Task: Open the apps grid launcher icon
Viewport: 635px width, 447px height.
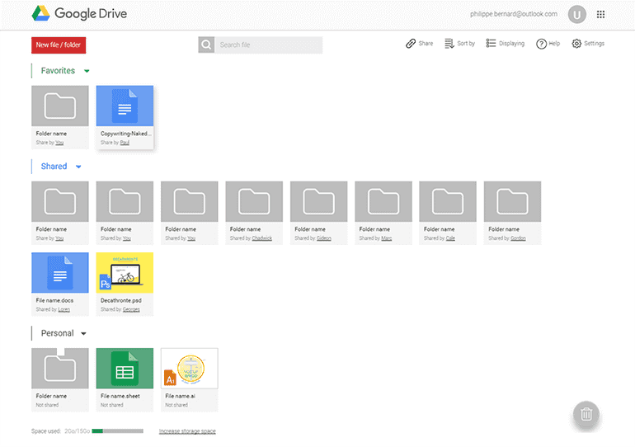Action: coord(600,14)
